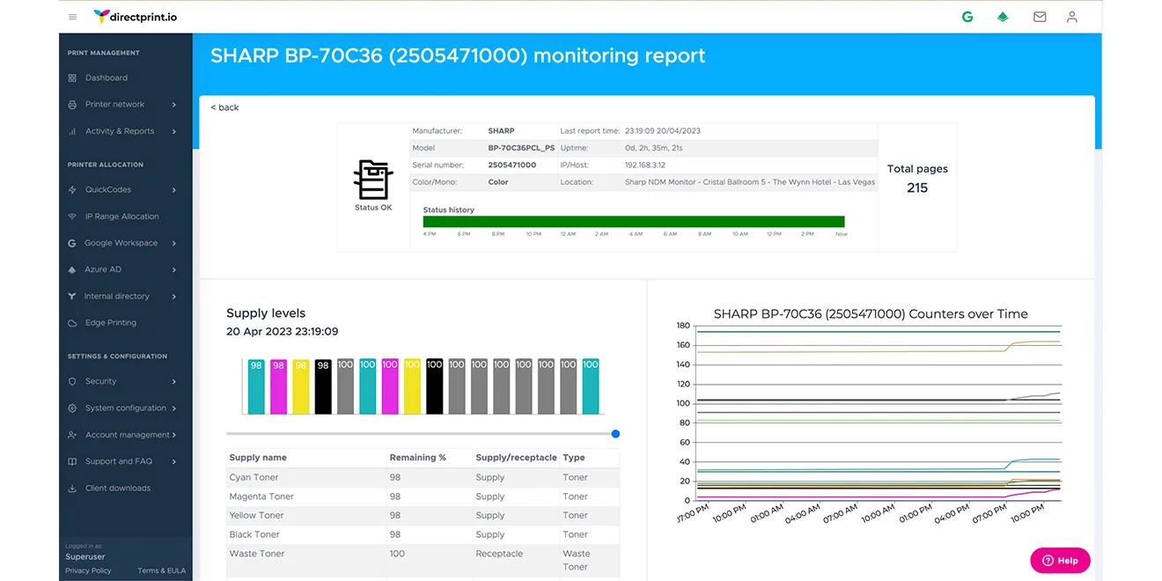Image resolution: width=1162 pixels, height=581 pixels.
Task: Click the Client downloads download icon
Action: click(72, 488)
